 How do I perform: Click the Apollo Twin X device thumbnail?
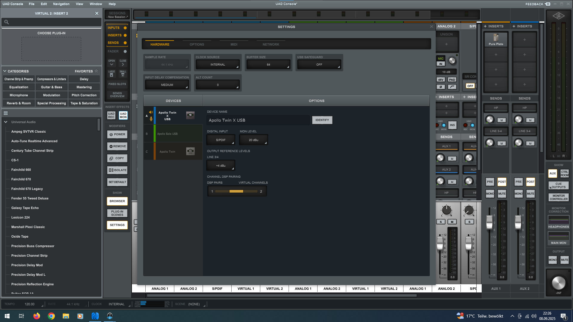pos(190,115)
